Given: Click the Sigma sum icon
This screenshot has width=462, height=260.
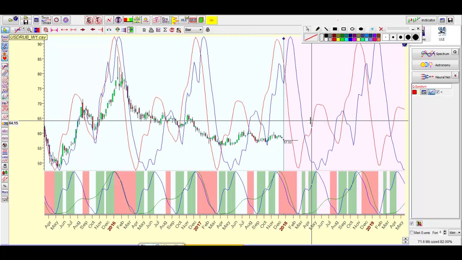Looking at the screenshot, I should (165, 30).
